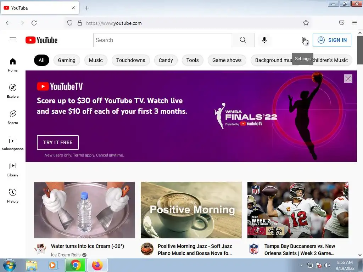This screenshot has height=272, width=363.
Task: Open a new browser tab
Action: pos(86,8)
